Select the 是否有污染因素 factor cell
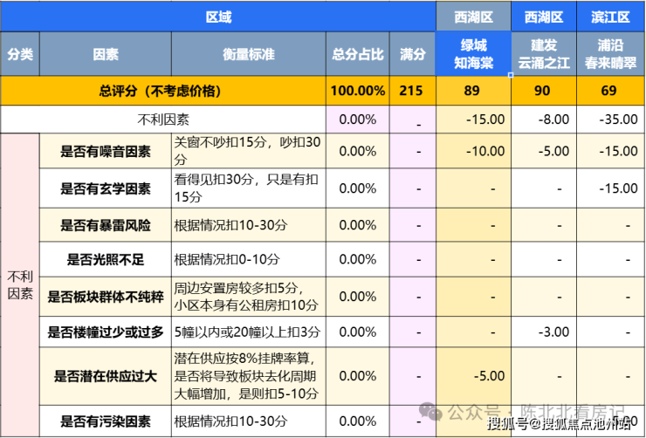 pos(106,421)
